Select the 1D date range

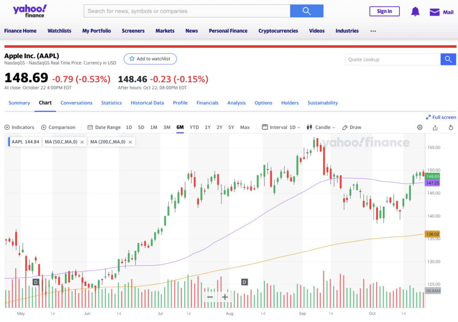click(x=129, y=127)
